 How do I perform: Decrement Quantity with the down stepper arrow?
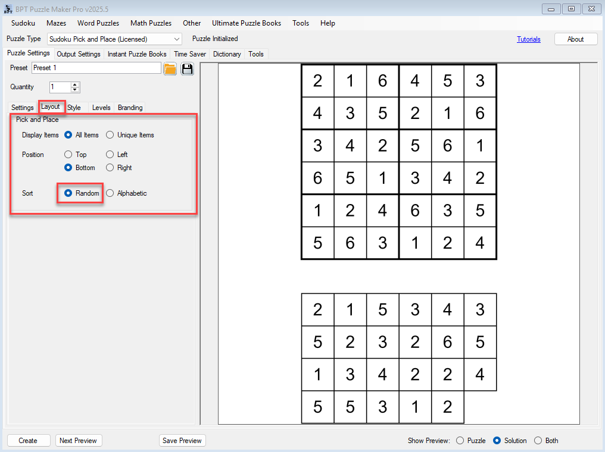(x=74, y=89)
